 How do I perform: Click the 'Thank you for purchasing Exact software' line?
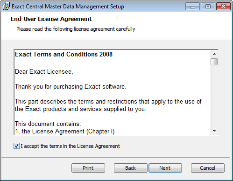(71, 87)
